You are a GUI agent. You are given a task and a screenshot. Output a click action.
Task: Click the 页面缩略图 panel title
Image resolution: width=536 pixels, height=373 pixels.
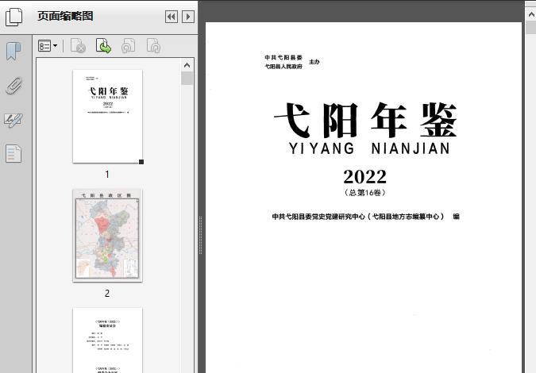(65, 16)
